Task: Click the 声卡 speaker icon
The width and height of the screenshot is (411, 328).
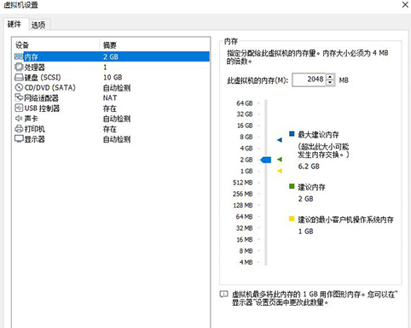Action: [x=19, y=118]
